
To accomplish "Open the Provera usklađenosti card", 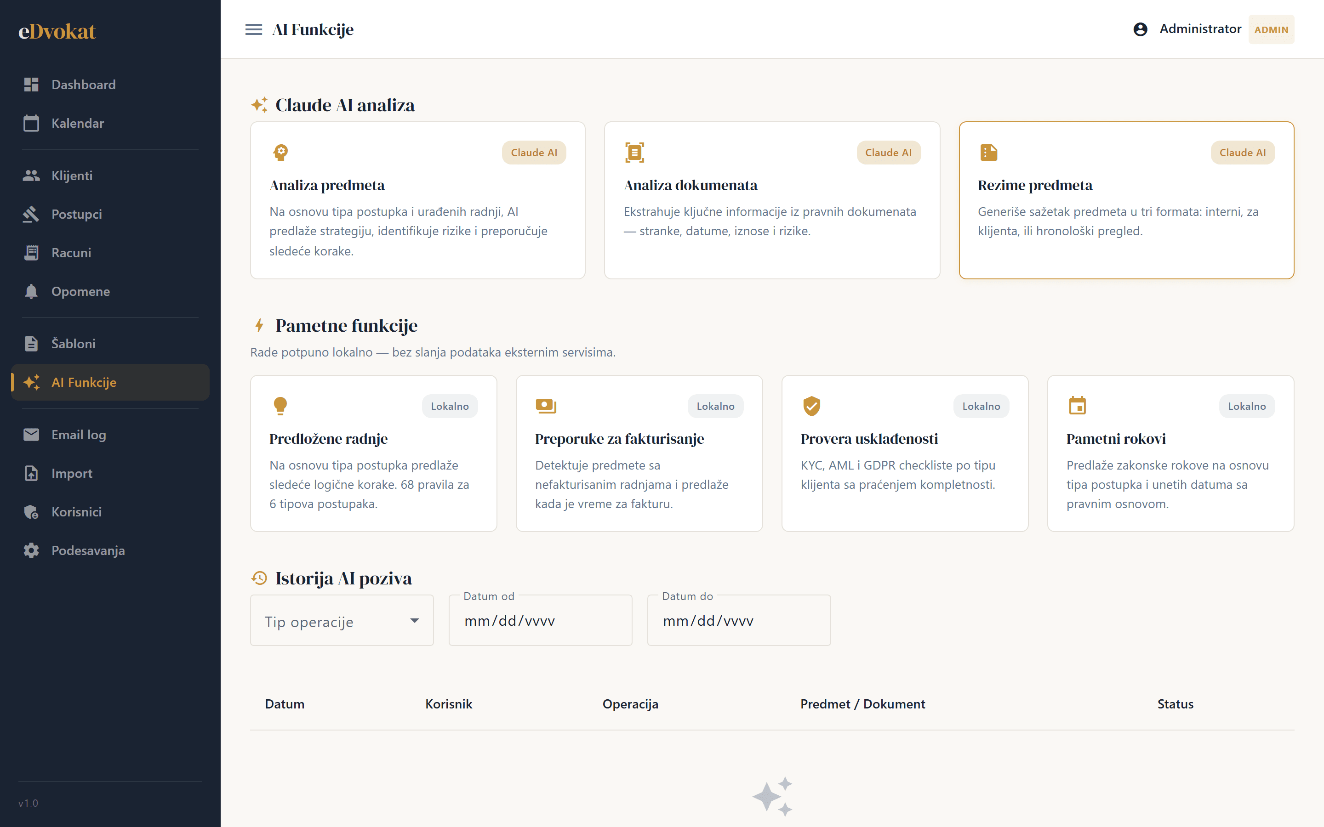I will click(x=905, y=453).
